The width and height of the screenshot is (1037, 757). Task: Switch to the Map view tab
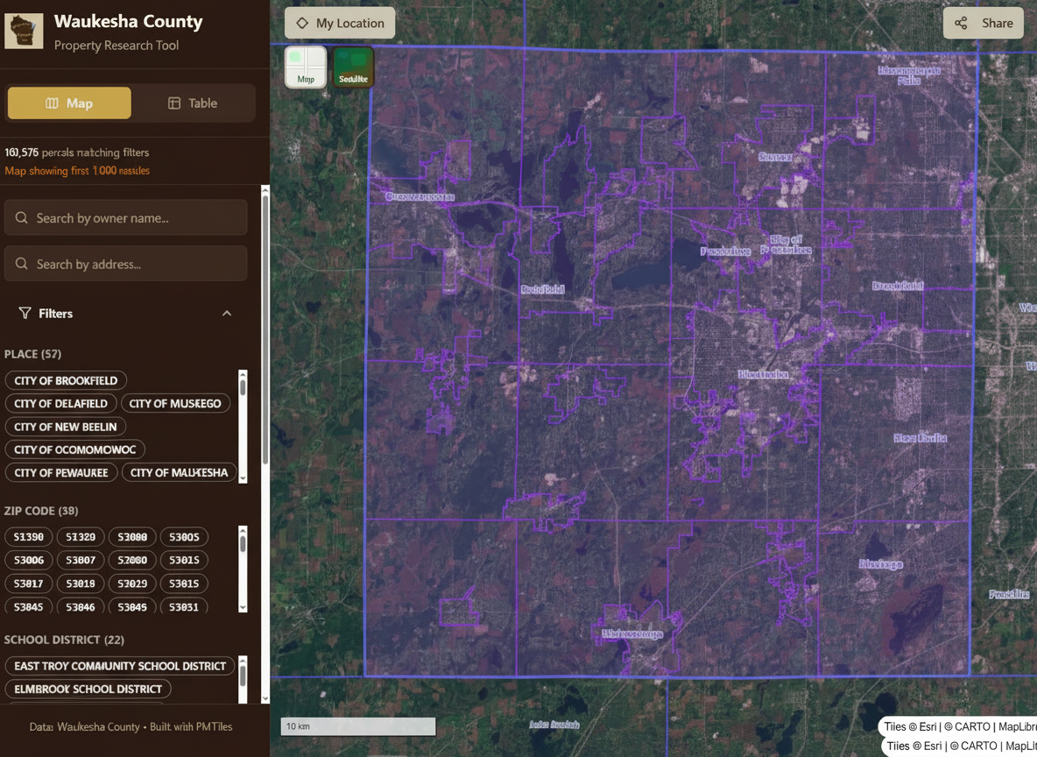click(69, 103)
